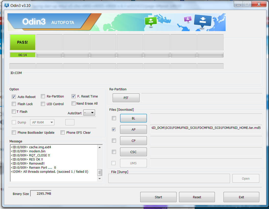The width and height of the screenshot is (269, 209).
Task: Click the PIT button
Action: coord(126,98)
